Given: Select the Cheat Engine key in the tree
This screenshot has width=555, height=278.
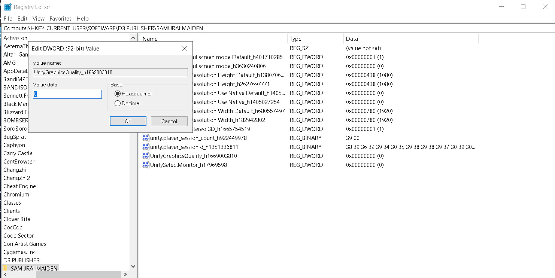Looking at the screenshot, I should [19, 186].
